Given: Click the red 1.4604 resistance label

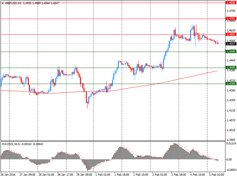Looking at the screenshot, I should click(231, 34).
